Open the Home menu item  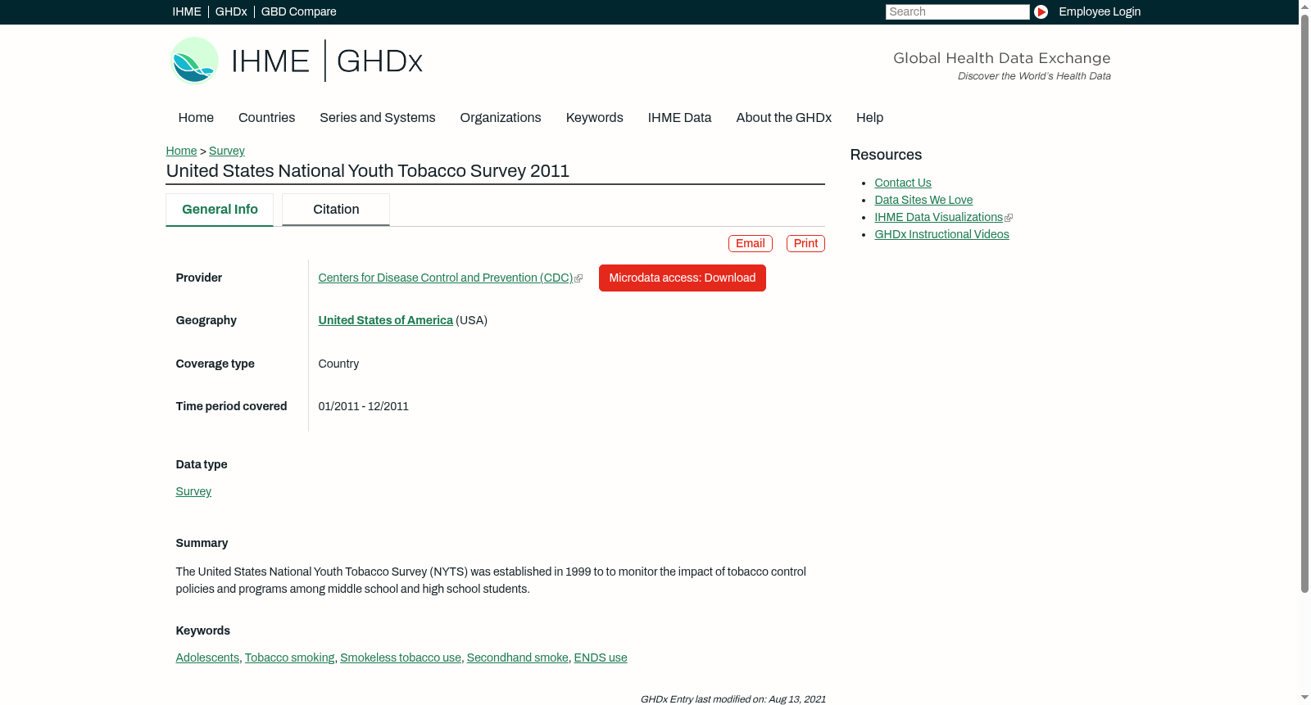click(196, 117)
